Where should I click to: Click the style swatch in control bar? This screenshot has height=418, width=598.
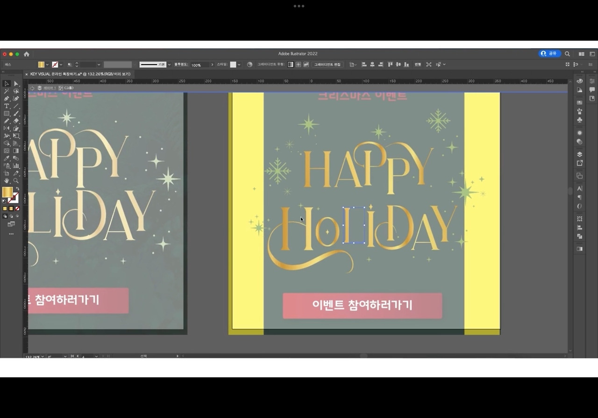tap(233, 65)
